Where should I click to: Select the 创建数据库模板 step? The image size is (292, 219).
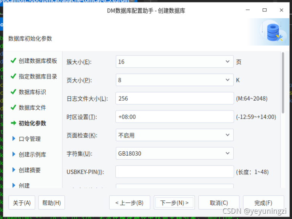point(38,61)
